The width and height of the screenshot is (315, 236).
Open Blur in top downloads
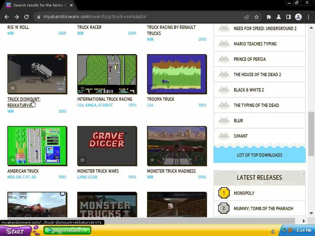(x=238, y=120)
